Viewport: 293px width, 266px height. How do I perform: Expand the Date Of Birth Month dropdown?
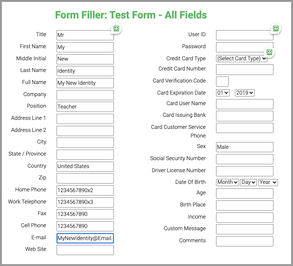[227, 182]
